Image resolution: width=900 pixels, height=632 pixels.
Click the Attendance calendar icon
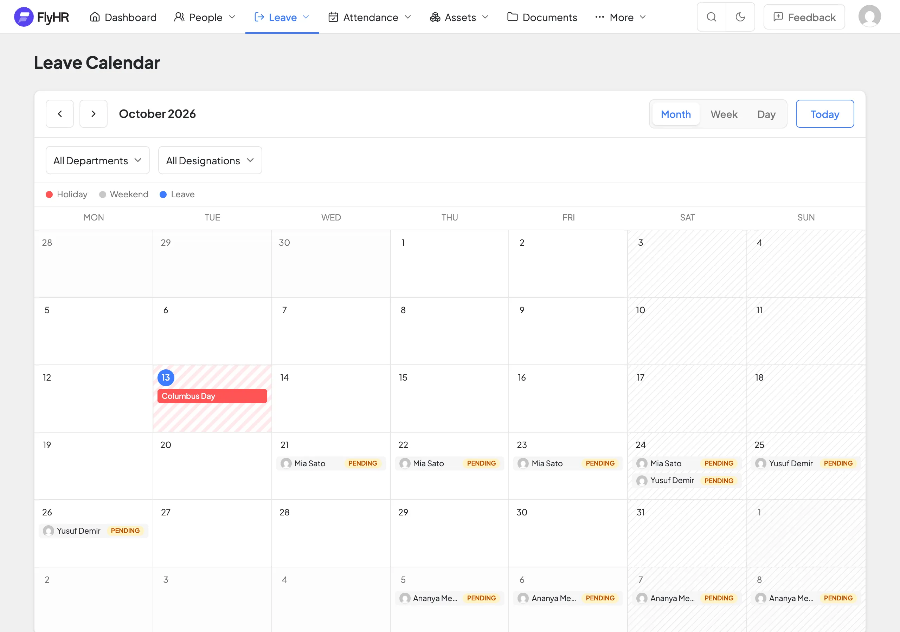point(333,17)
